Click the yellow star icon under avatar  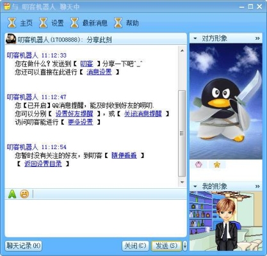217,164
